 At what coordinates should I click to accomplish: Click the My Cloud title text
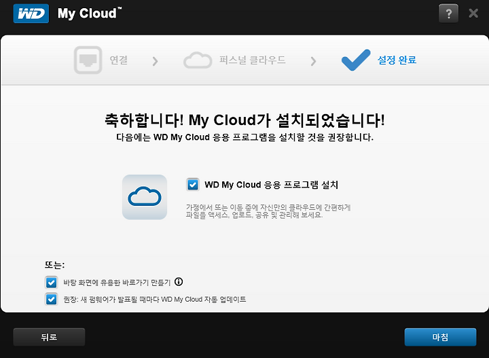point(90,14)
